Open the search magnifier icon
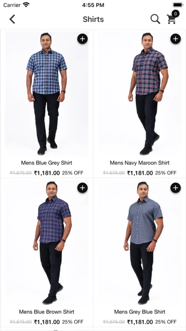The image size is (186, 331). pyautogui.click(x=155, y=19)
